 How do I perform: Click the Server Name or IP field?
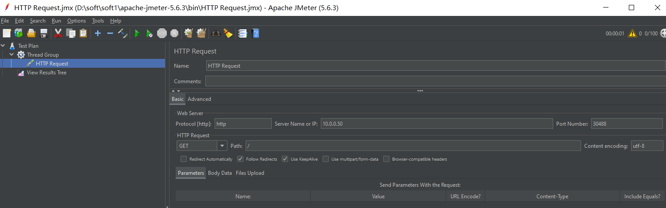[436, 124]
